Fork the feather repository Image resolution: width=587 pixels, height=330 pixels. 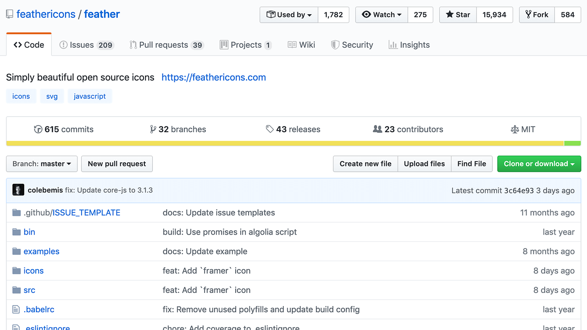pos(537,15)
